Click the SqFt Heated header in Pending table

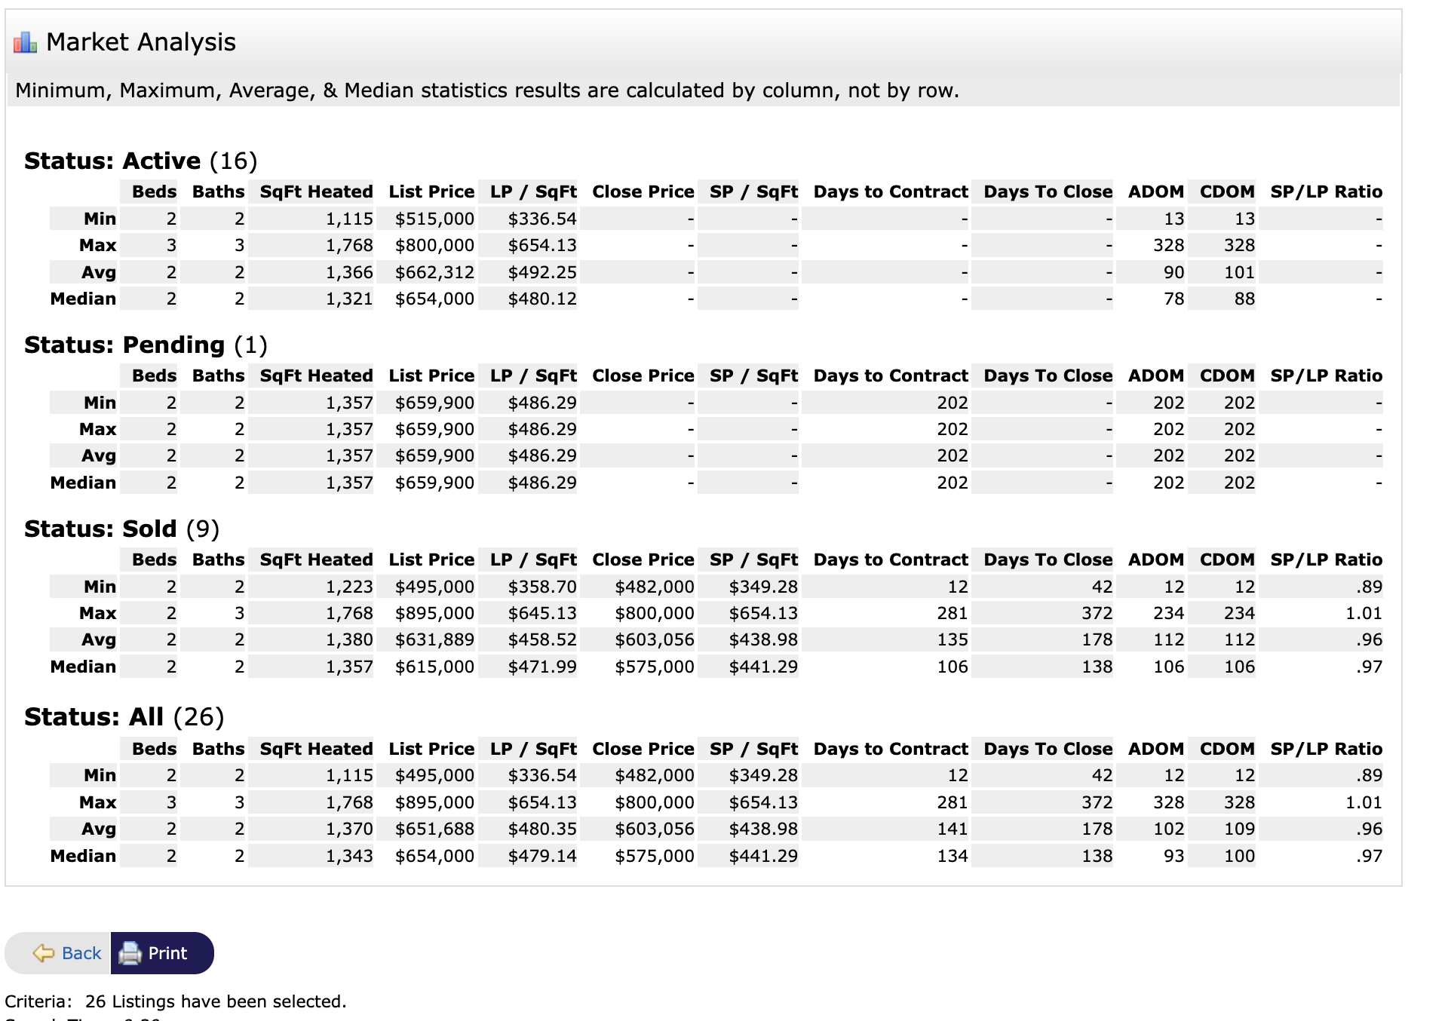coord(314,376)
